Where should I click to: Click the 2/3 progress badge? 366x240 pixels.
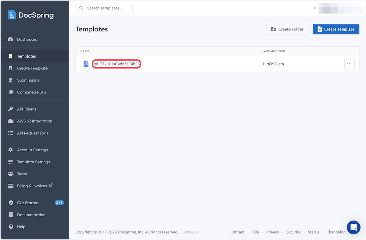tap(59, 203)
